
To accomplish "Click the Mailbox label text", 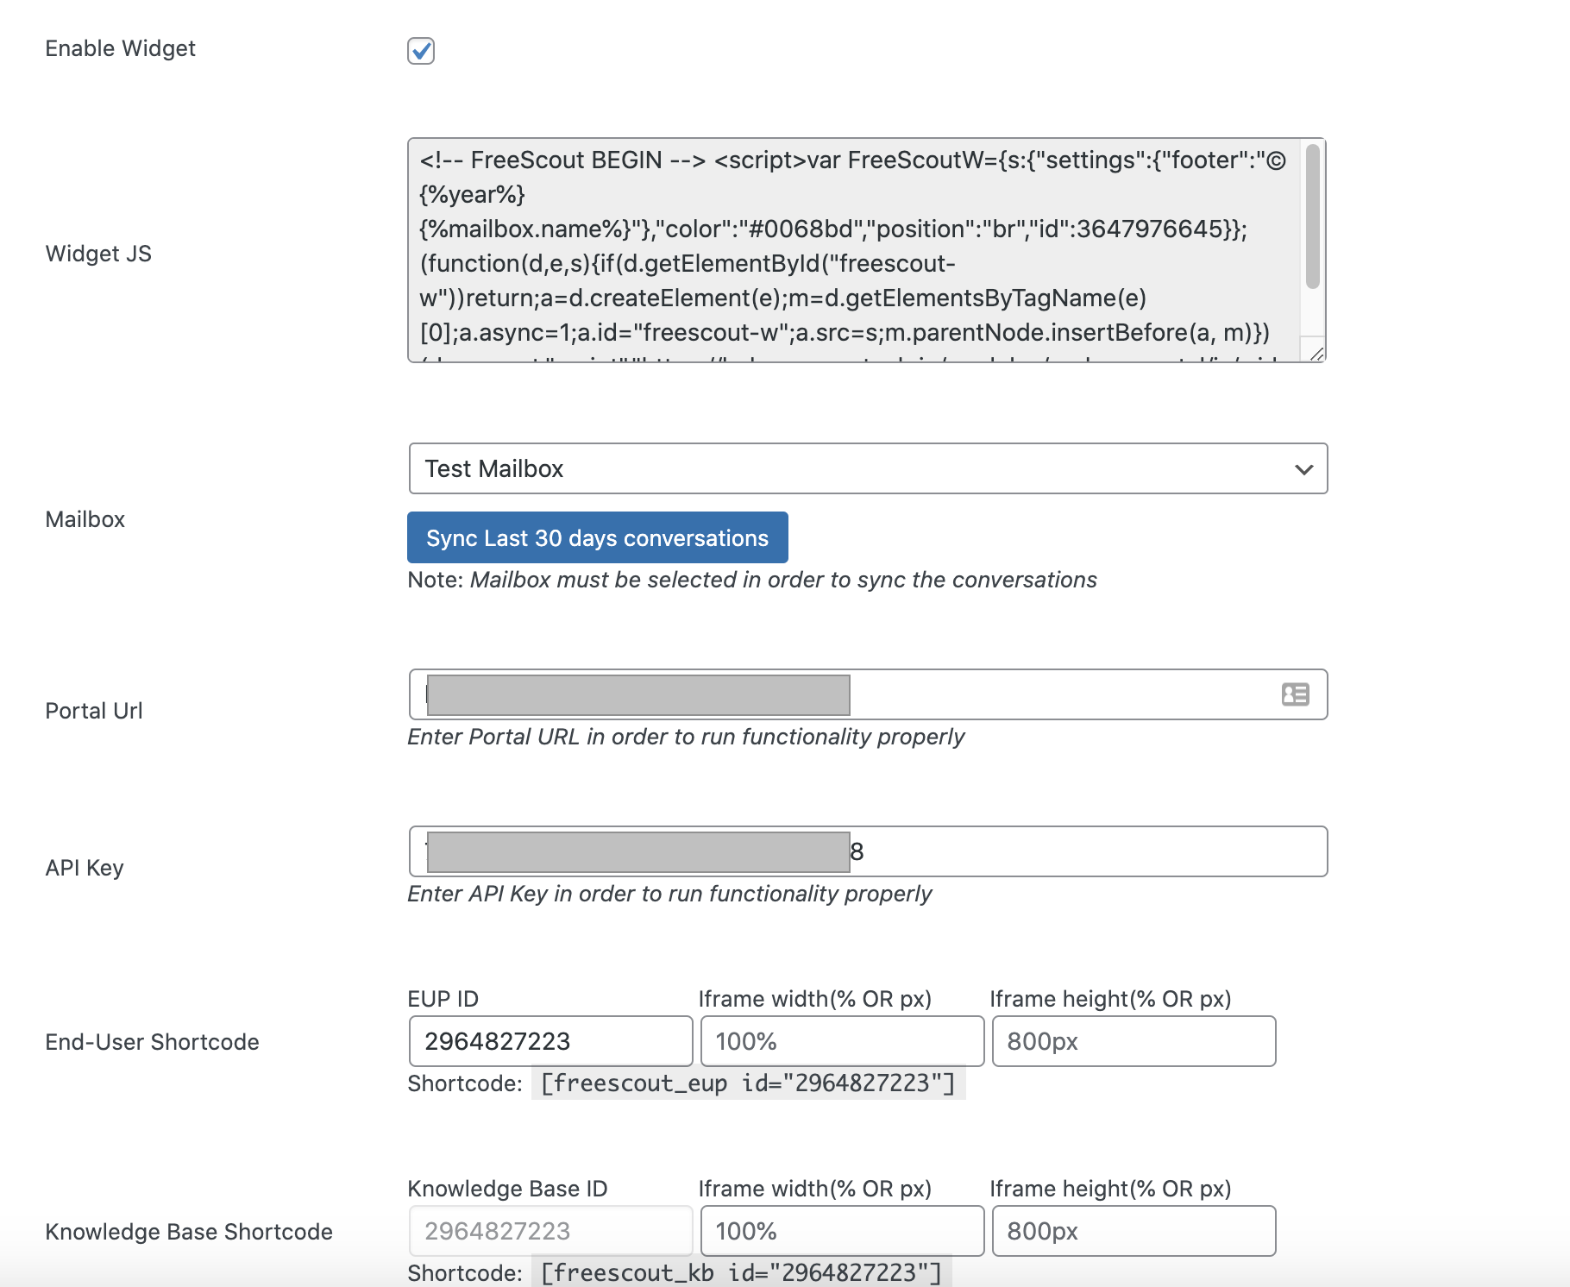I will [85, 519].
